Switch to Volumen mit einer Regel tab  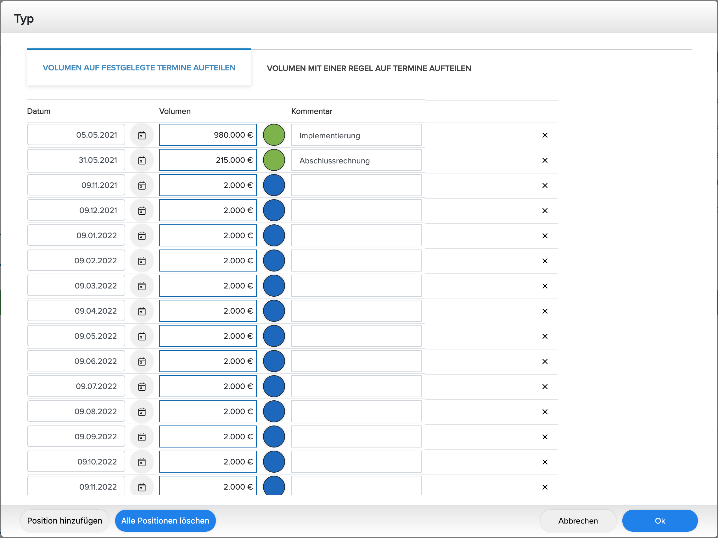pos(369,69)
